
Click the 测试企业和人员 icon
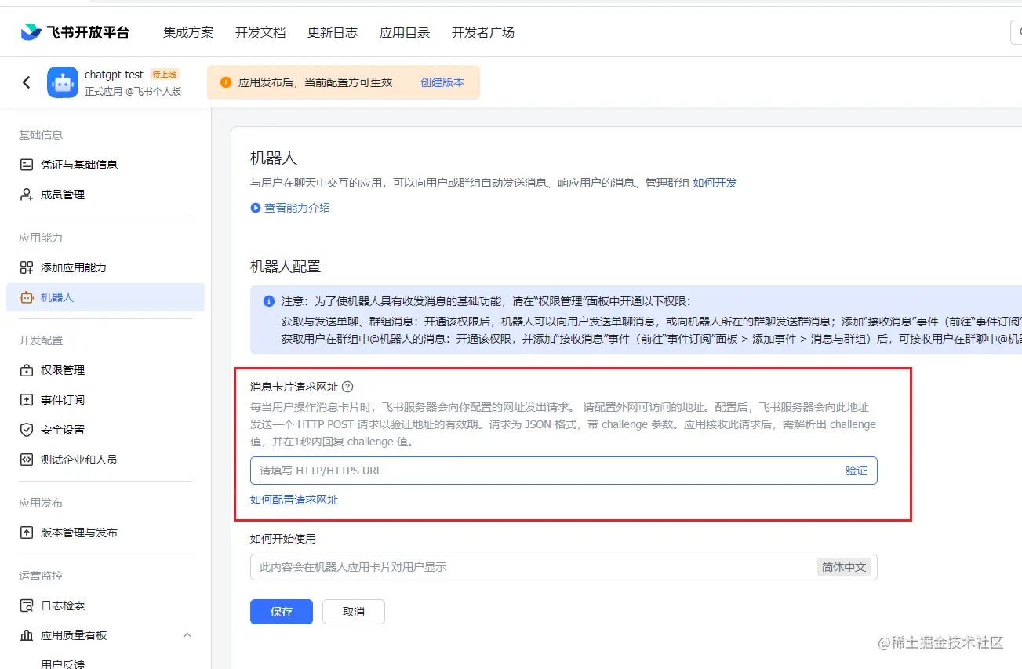27,460
